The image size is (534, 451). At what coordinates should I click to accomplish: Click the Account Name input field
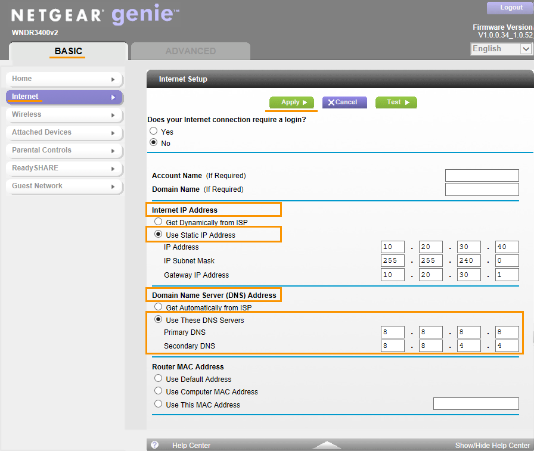482,176
